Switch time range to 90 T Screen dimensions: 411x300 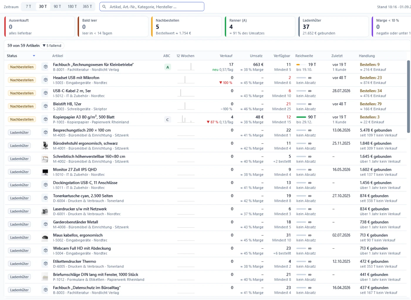pyautogui.click(x=58, y=6)
